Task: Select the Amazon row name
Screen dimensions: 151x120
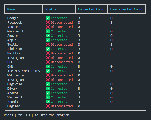Action: click(x=13, y=36)
